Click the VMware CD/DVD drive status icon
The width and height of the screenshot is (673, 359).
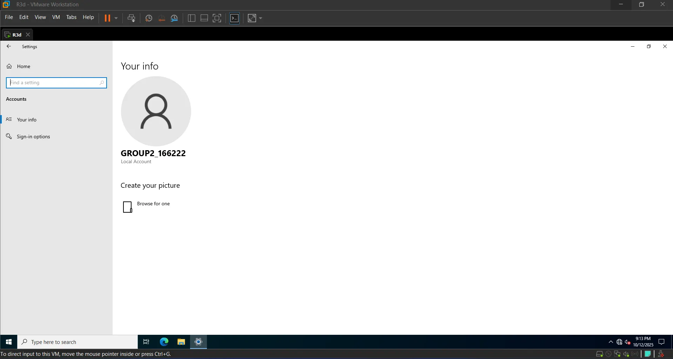point(608,354)
